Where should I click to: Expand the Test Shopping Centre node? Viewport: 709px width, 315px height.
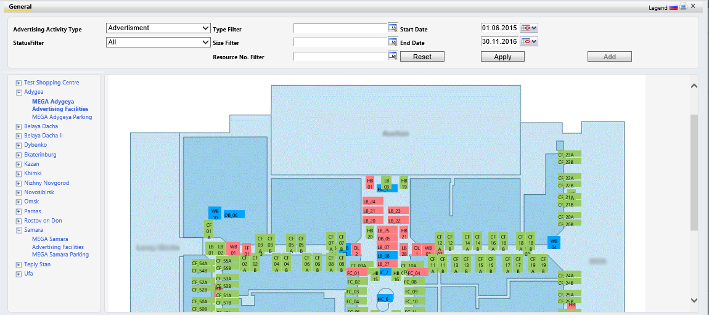coord(18,83)
